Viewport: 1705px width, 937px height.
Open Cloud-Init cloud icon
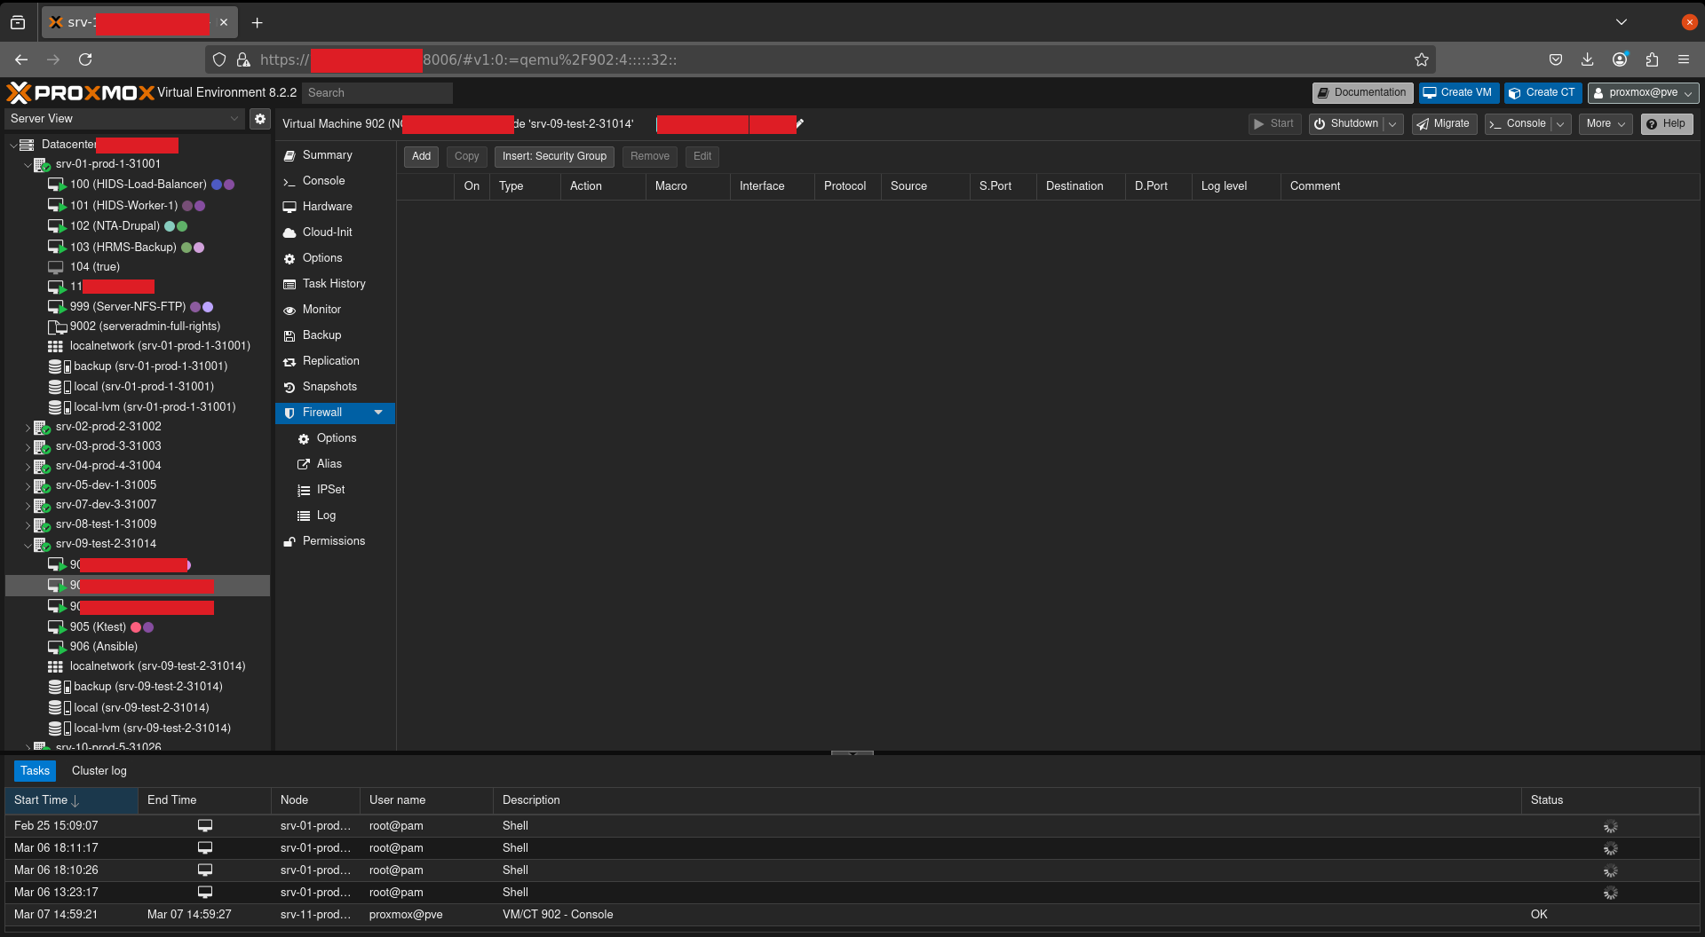pyautogui.click(x=289, y=232)
